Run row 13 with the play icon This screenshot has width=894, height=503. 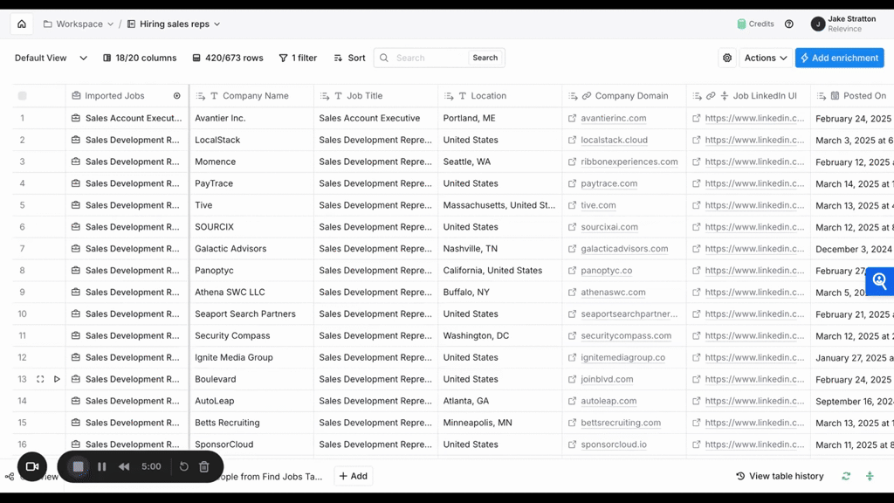pyautogui.click(x=57, y=379)
